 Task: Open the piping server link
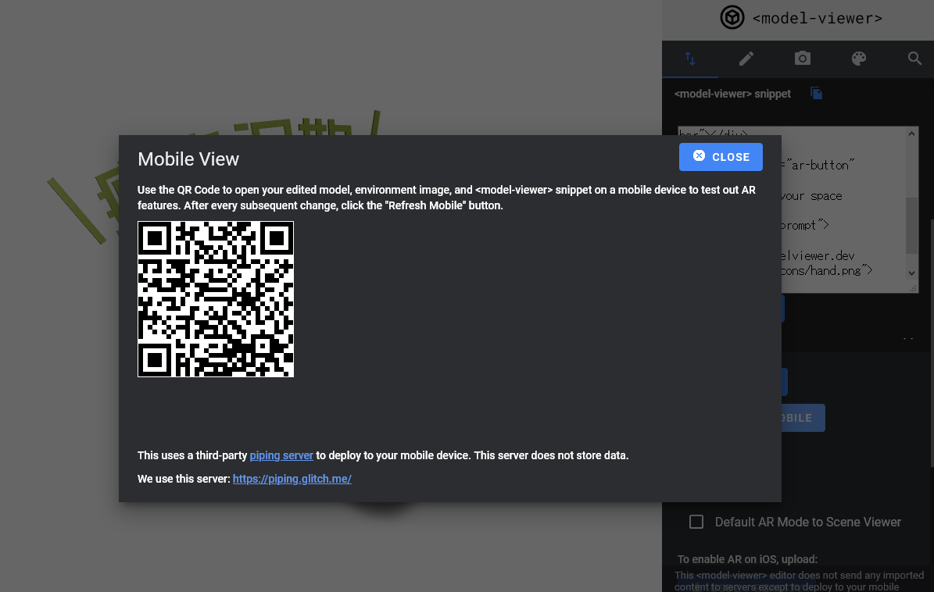coord(281,455)
